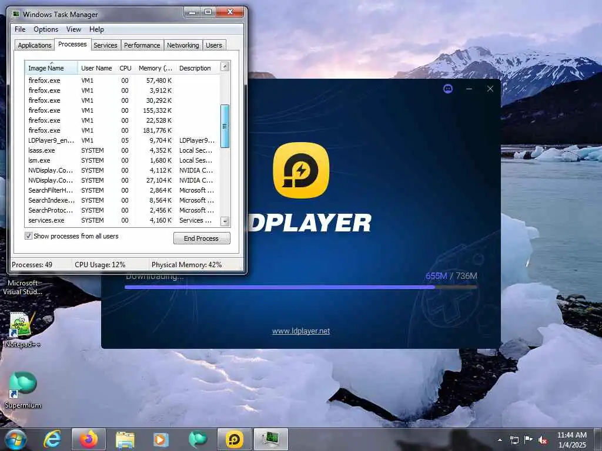The height and width of the screenshot is (451, 602).
Task: Minimize the LDPlayer installer window
Action: pyautogui.click(x=469, y=89)
